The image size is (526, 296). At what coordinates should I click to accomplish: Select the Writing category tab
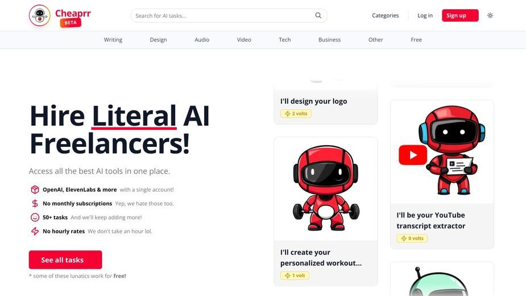[113, 40]
